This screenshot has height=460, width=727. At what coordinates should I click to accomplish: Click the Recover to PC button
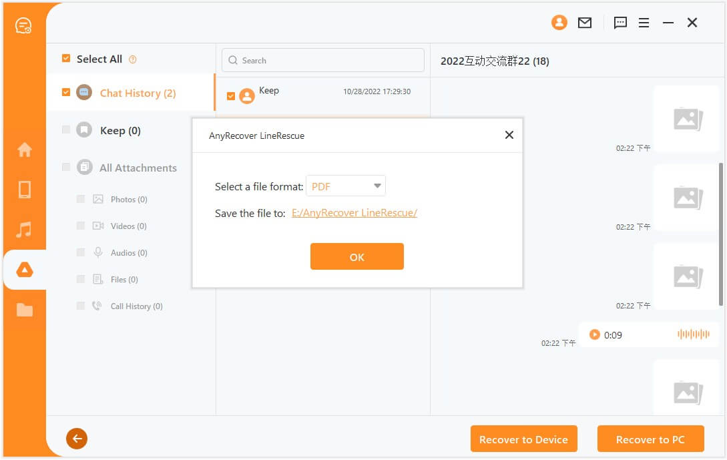[650, 439]
